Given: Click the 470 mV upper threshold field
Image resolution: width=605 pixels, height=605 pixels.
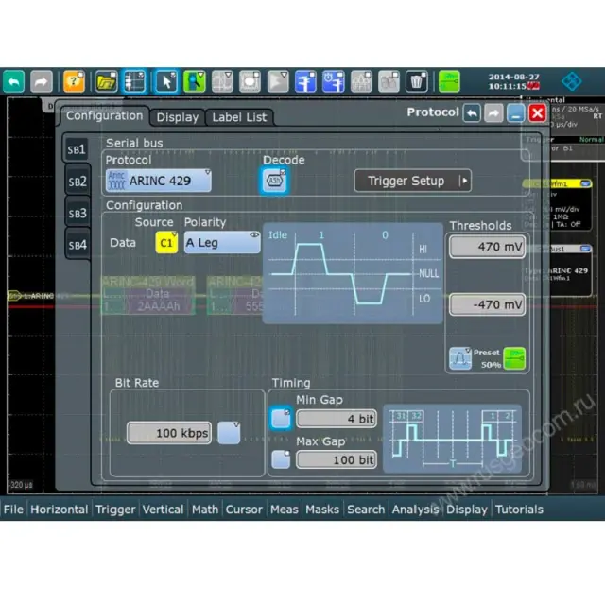Looking at the screenshot, I should click(487, 248).
